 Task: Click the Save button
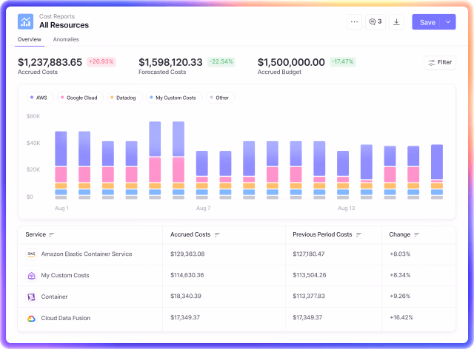(427, 21)
